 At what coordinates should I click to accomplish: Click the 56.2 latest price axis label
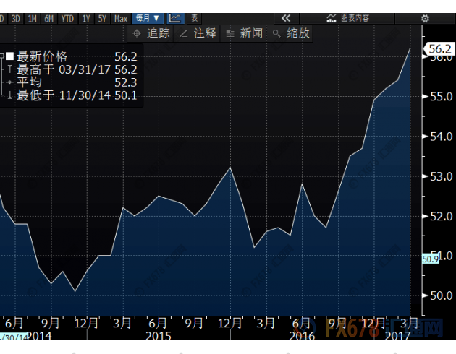point(439,49)
